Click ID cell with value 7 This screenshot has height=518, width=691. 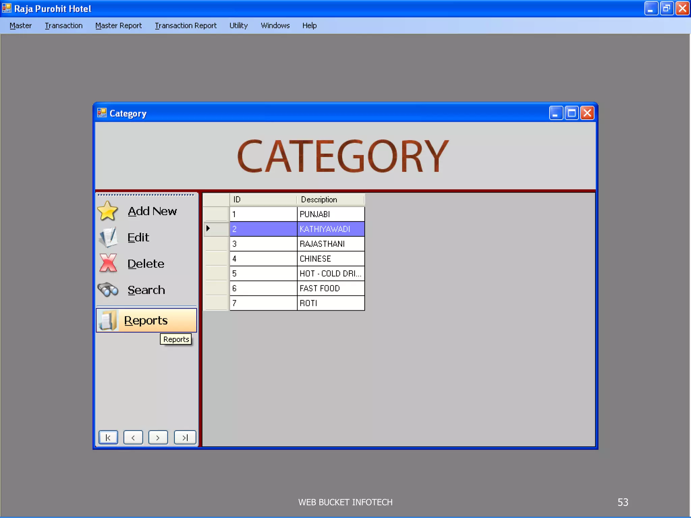(264, 303)
